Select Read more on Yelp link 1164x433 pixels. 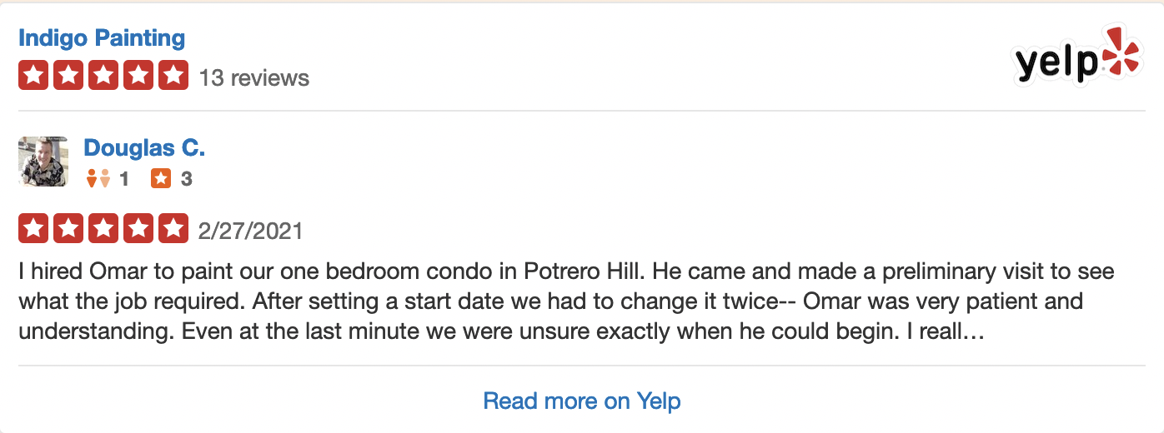coord(582,401)
